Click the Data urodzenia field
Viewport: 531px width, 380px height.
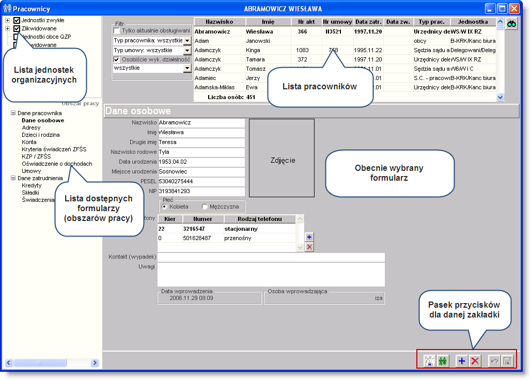(x=201, y=162)
